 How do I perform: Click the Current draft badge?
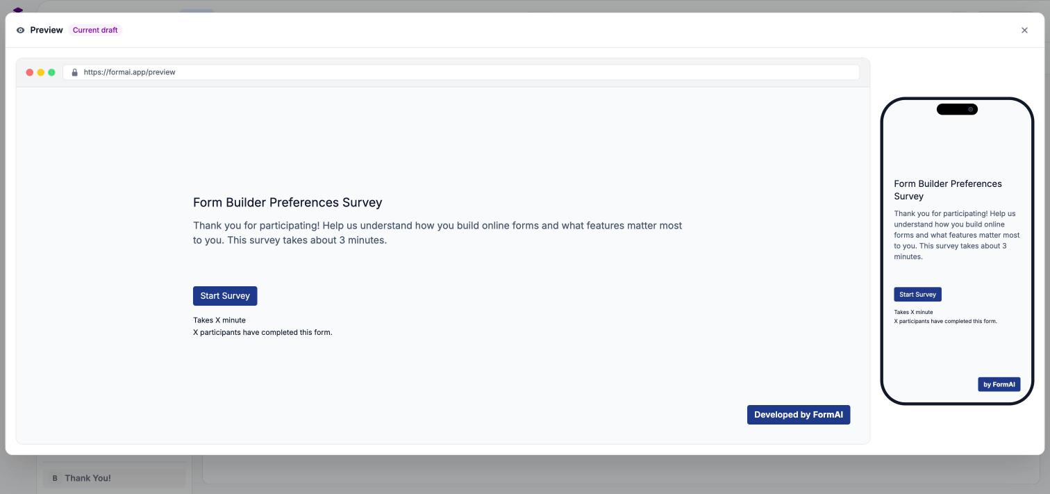click(95, 30)
